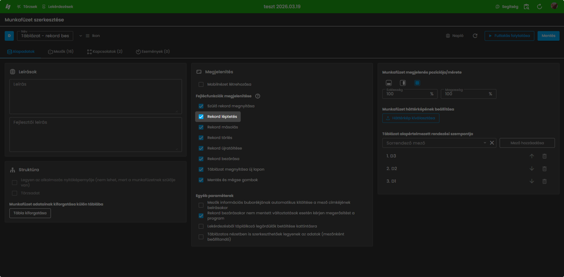
Task: Uncheck the Rekord léptetés checkbox
Action: point(201,117)
